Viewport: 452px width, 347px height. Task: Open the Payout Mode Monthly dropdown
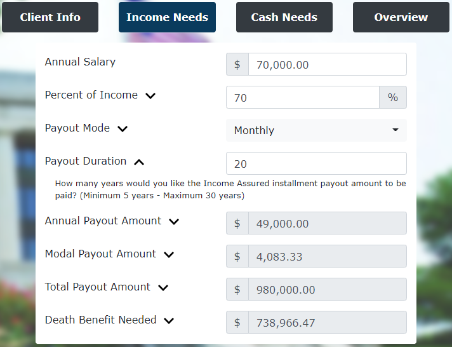pyautogui.click(x=317, y=130)
